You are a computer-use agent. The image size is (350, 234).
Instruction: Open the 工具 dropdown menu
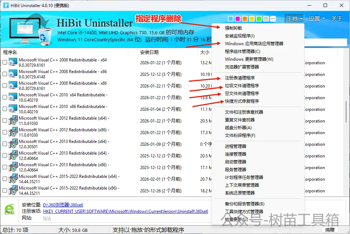point(295,19)
